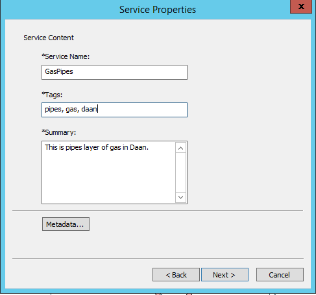Cancel the Service Properties dialog
Image resolution: width=316 pixels, height=295 pixels.
[x=280, y=275]
